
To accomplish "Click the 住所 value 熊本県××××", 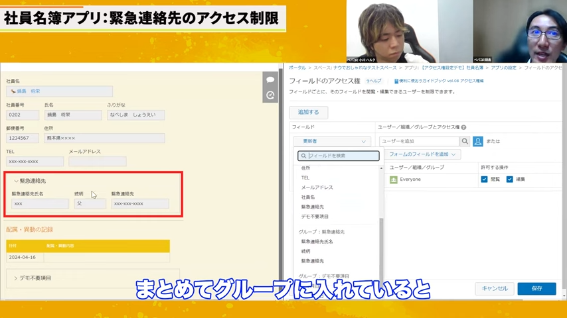I will 104,138.
